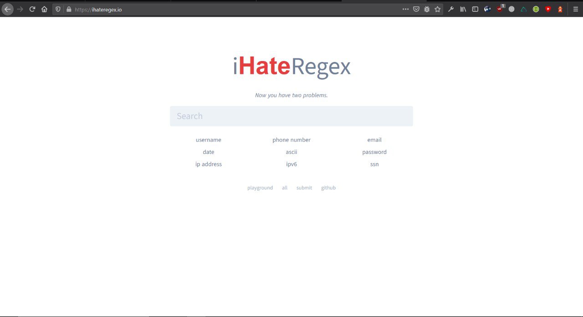
Task: Open the developer tools wrench
Action: 451,9
